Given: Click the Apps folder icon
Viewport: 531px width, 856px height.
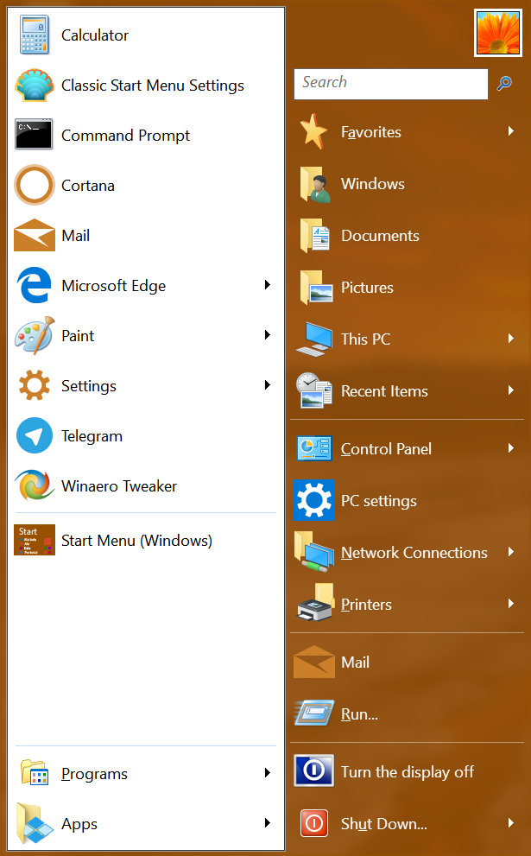Looking at the screenshot, I should (35, 822).
